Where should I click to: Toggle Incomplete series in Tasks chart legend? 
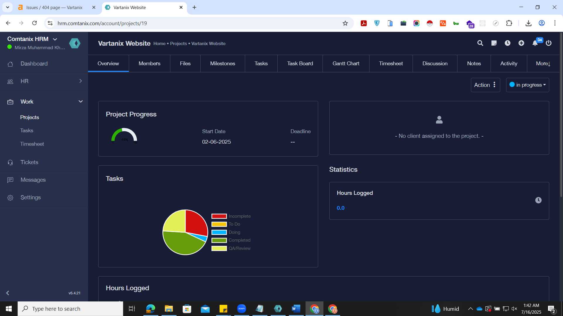231,216
